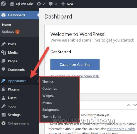Open the Tools menu

click(x=12, y=106)
